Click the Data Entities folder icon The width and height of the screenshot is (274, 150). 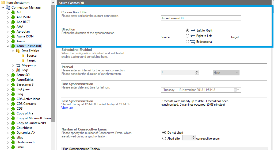[x=18, y=51]
